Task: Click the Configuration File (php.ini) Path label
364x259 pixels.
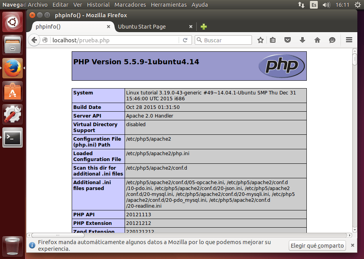Action: click(x=97, y=142)
